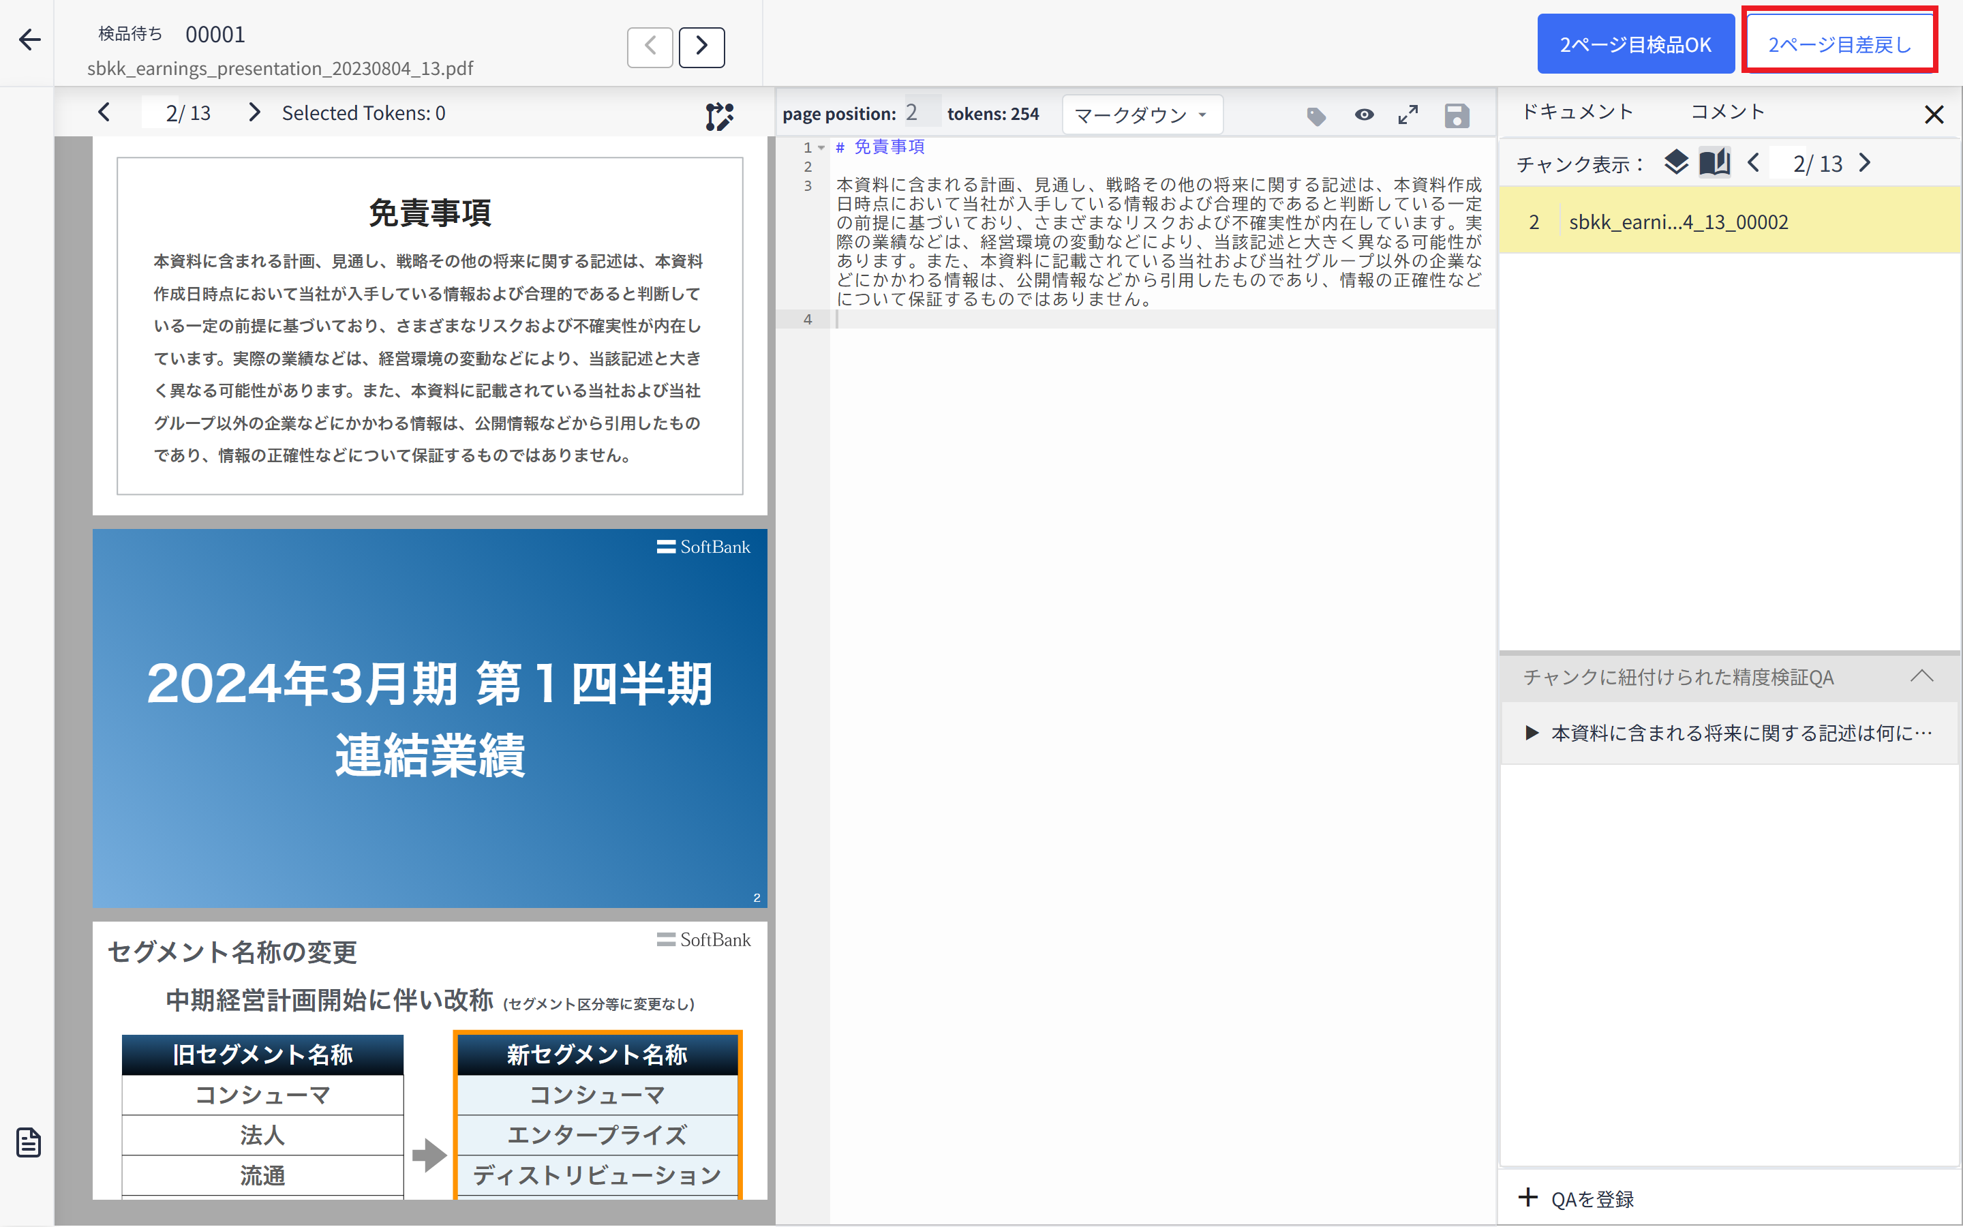Click the plus icon for QAを登録
Image resolution: width=1963 pixels, height=1227 pixels.
1528,1198
